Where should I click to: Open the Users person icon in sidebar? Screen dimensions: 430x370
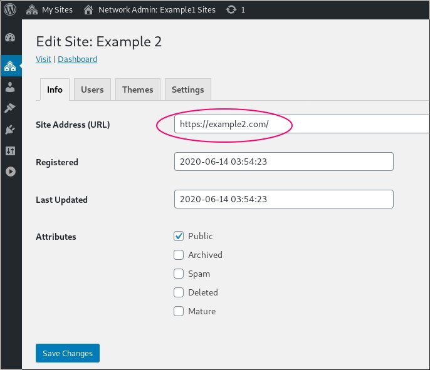(10, 87)
